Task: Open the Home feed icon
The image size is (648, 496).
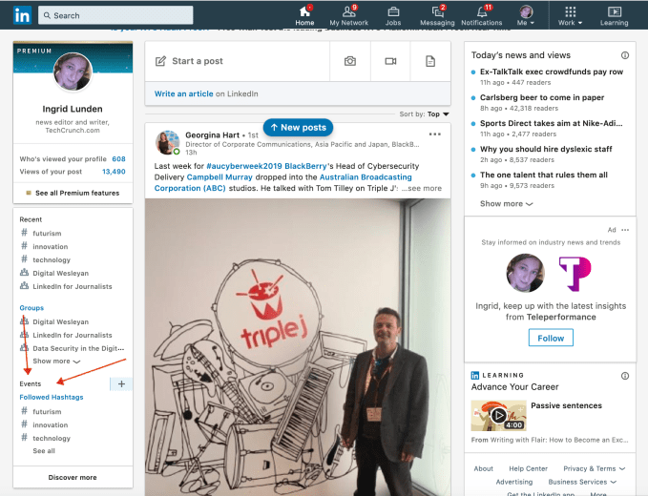Action: point(304,11)
